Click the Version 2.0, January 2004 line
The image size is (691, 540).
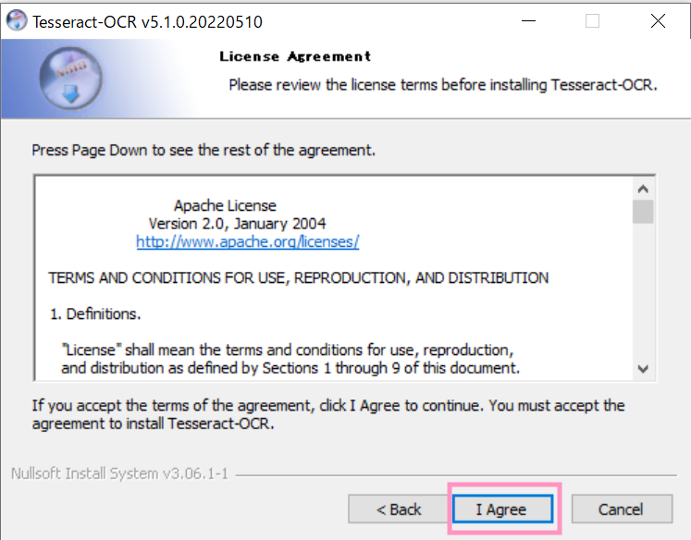tap(237, 224)
